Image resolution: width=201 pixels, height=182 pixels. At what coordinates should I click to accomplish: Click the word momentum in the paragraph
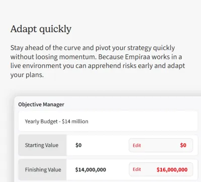[x=78, y=57]
